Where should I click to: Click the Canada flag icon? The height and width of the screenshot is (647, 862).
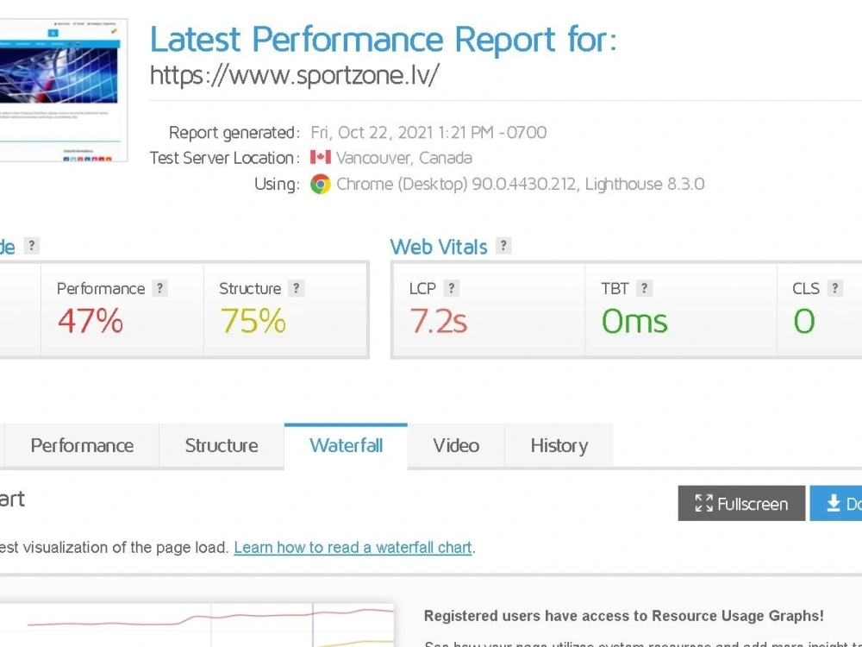click(x=320, y=157)
